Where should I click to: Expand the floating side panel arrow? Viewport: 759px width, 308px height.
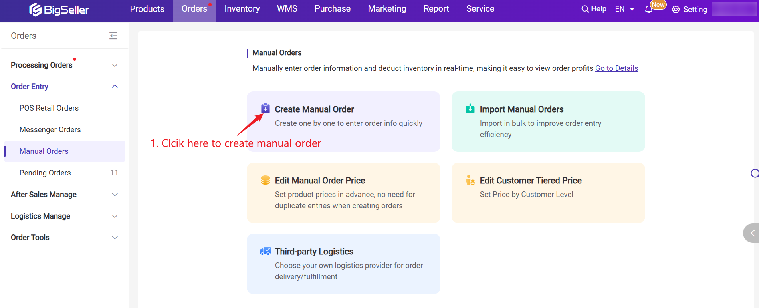click(x=752, y=233)
